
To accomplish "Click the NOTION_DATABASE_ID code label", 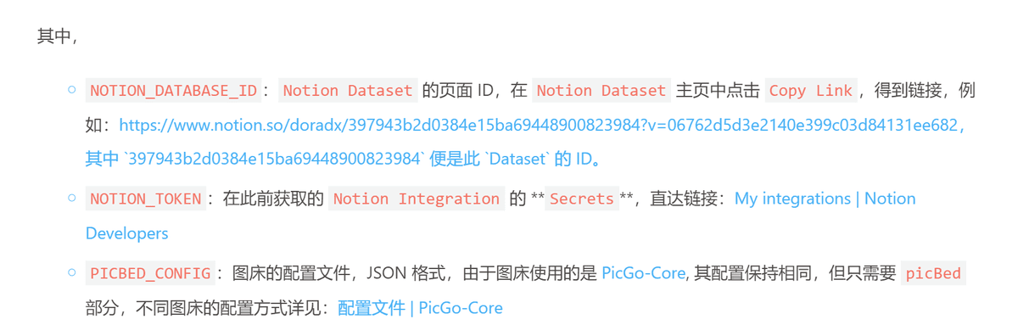I will (x=173, y=91).
